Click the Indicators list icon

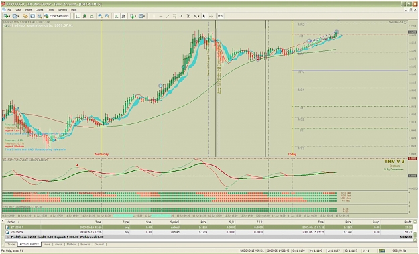point(132,16)
